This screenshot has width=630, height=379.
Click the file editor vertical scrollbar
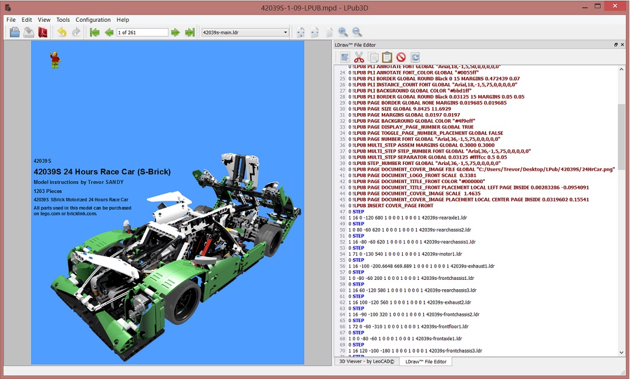click(x=621, y=136)
